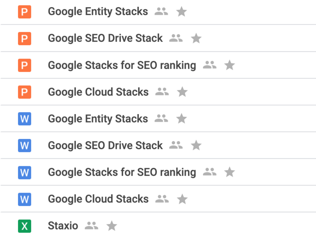
Task: Open the Google Stacks for SEO ranking document
Action: [x=122, y=172]
